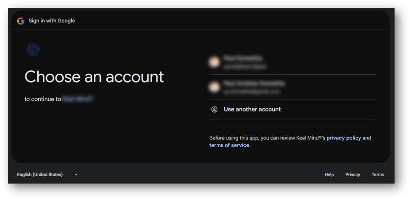Click the 'Sign in with Google' header text
Screen dimensions: 410x199
52,21
